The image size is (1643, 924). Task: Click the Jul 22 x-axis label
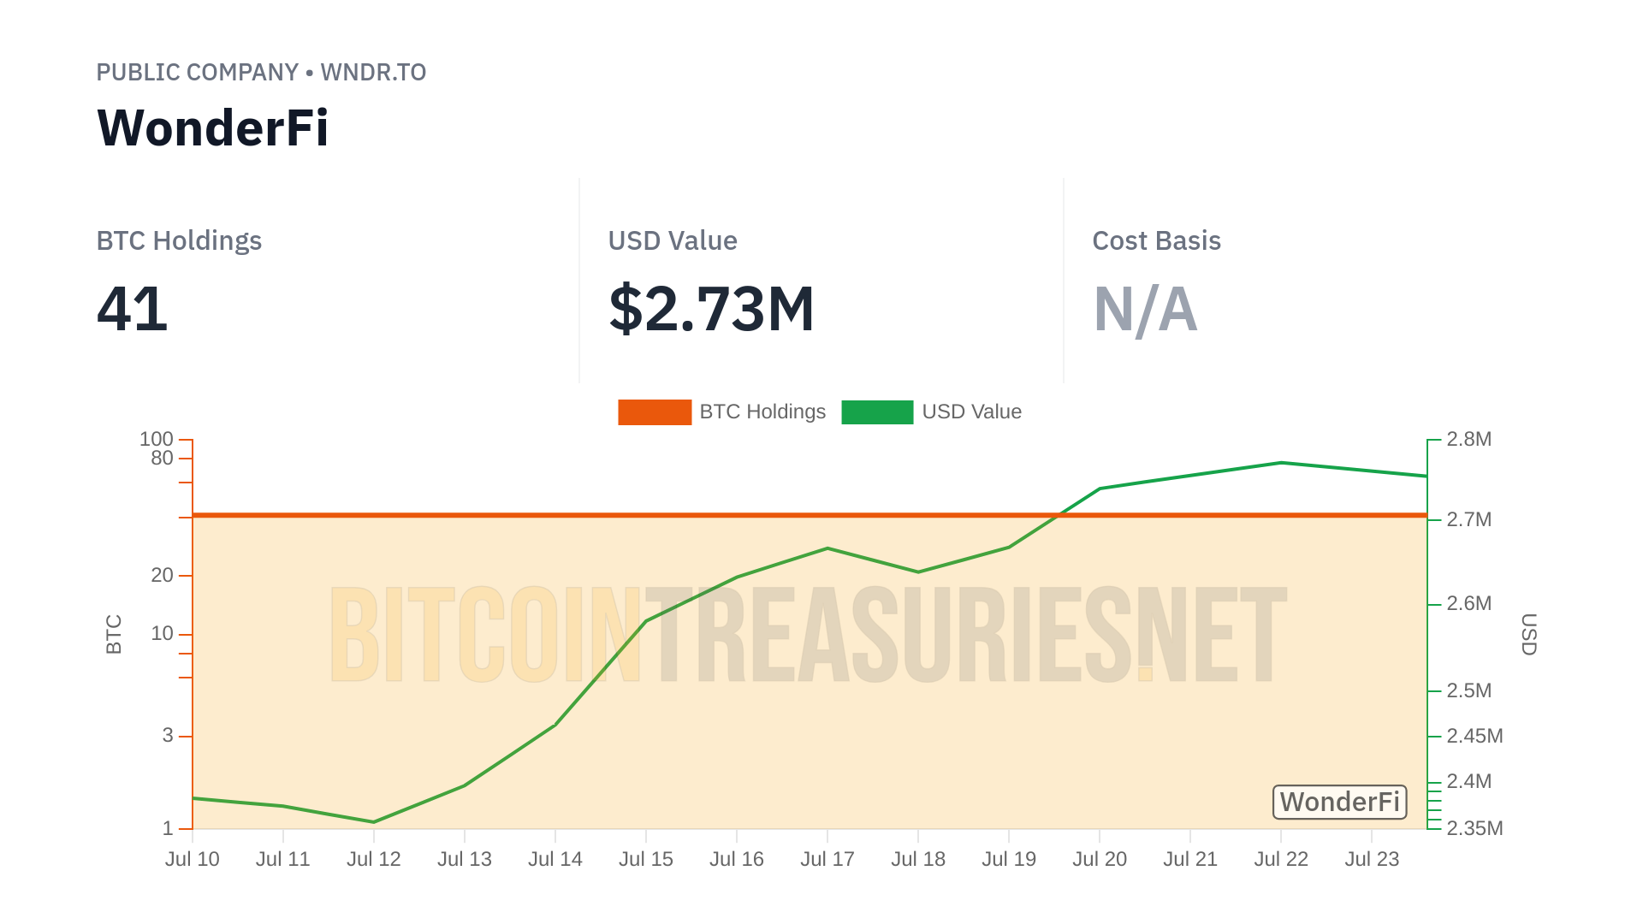click(x=1281, y=860)
